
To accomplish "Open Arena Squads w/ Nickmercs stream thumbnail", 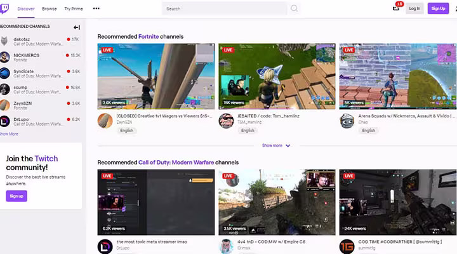I will [398, 76].
